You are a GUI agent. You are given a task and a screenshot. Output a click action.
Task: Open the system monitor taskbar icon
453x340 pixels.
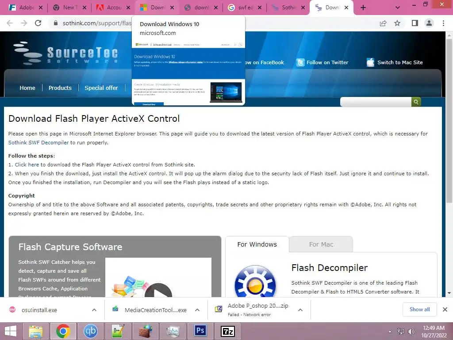(x=173, y=331)
